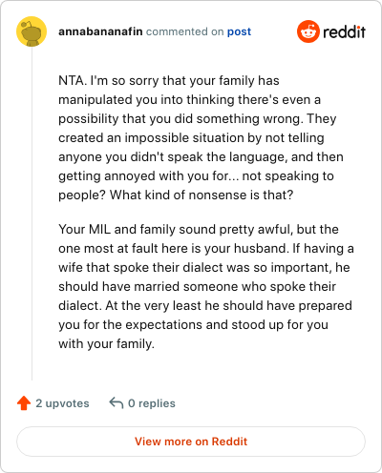
Task: Open the "0 replies" label
Action: coord(152,403)
